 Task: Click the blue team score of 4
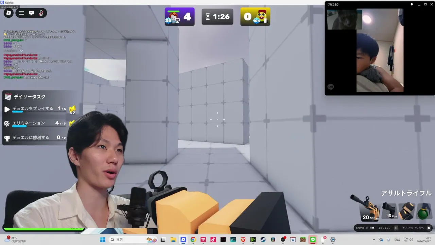179,17
